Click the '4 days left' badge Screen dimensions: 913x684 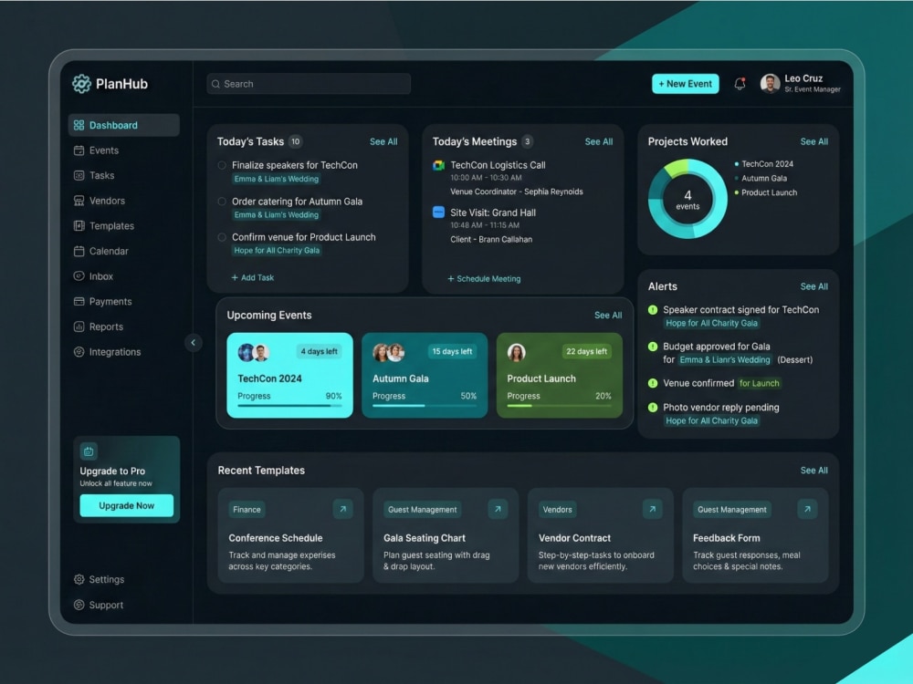319,351
